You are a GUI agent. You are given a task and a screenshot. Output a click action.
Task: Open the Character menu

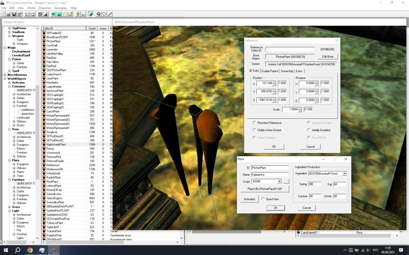click(45, 8)
